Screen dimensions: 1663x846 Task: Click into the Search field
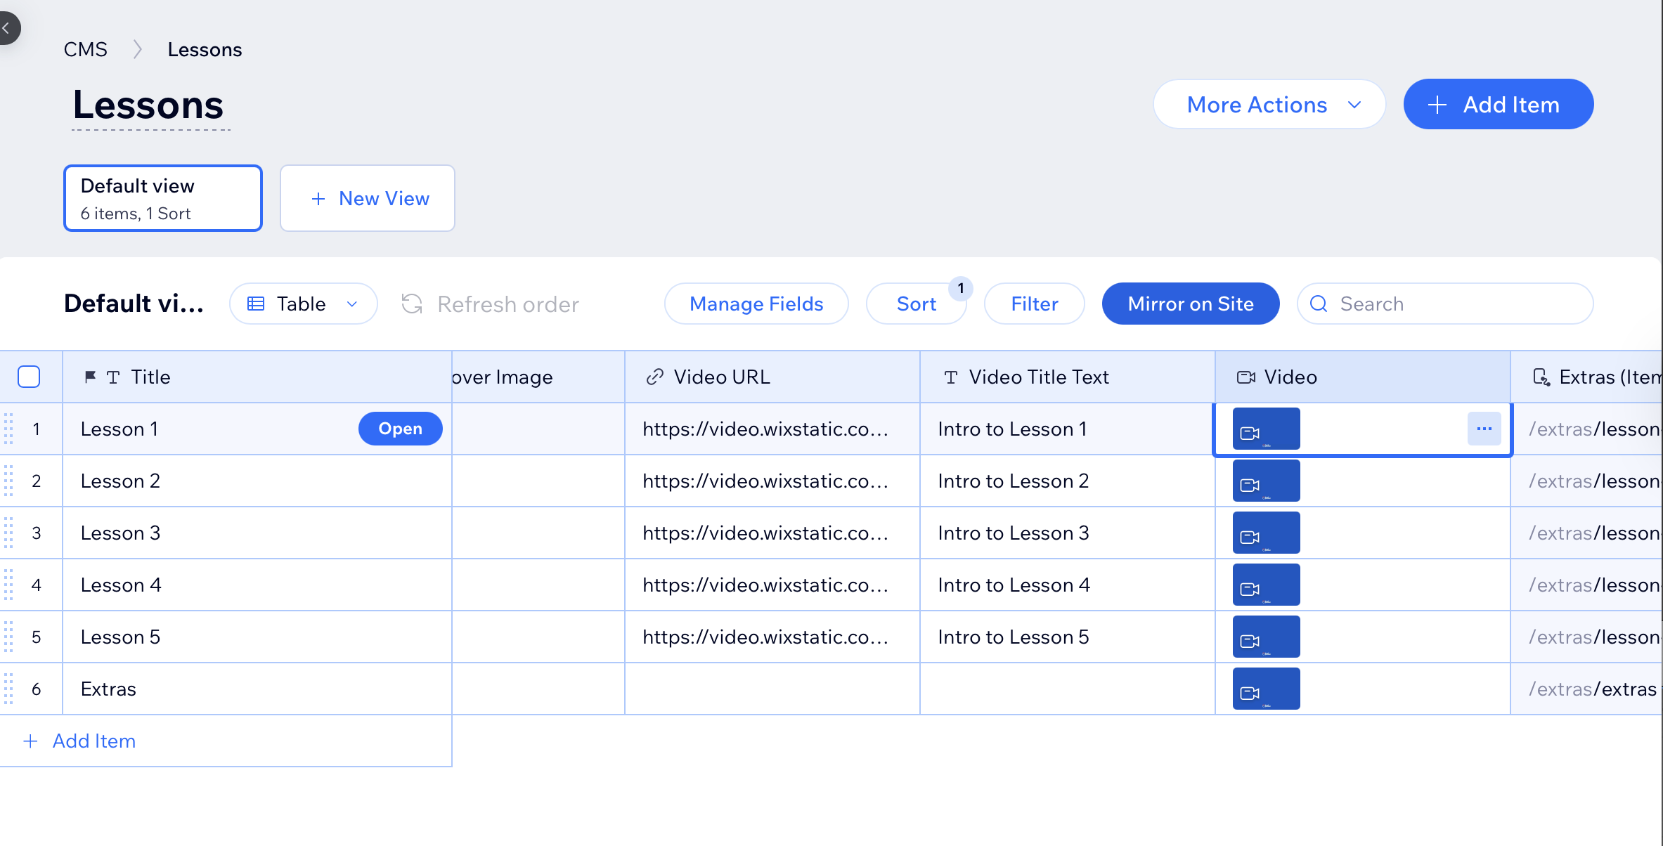pyautogui.click(x=1455, y=304)
